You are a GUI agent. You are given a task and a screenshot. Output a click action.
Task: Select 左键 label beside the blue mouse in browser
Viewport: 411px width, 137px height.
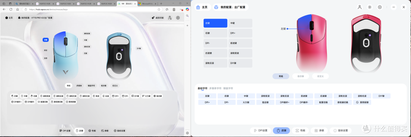pyautogui.click(x=46, y=40)
